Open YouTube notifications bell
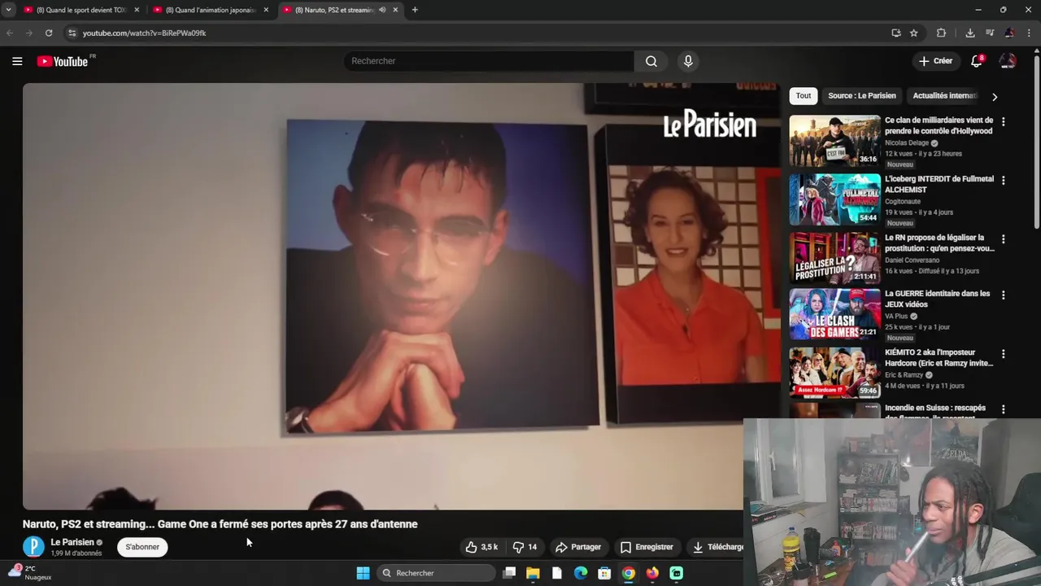1041x586 pixels. tap(977, 61)
